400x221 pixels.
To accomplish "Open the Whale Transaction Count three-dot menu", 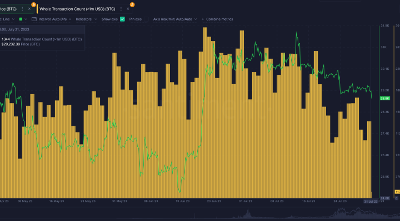I will (x=121, y=9).
